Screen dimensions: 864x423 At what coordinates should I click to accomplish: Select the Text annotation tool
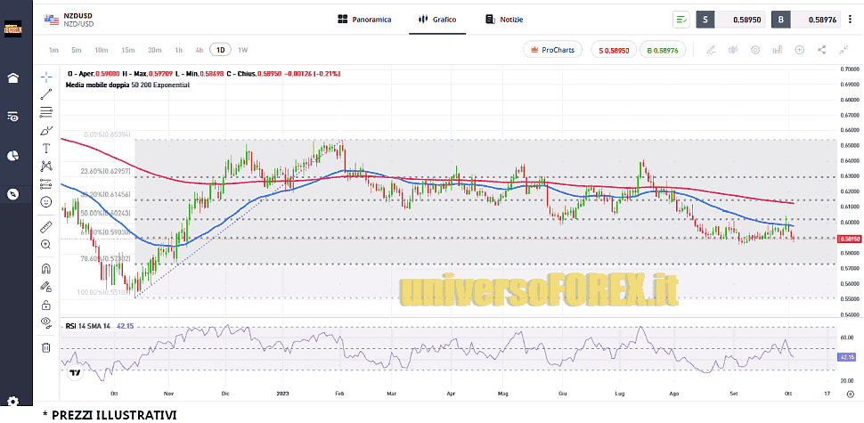coord(46,148)
